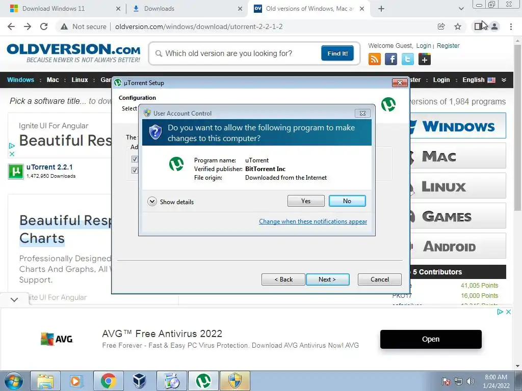Viewport: 522px width, 391px height.
Task: Click the volume icon in system tray
Action: point(471,381)
